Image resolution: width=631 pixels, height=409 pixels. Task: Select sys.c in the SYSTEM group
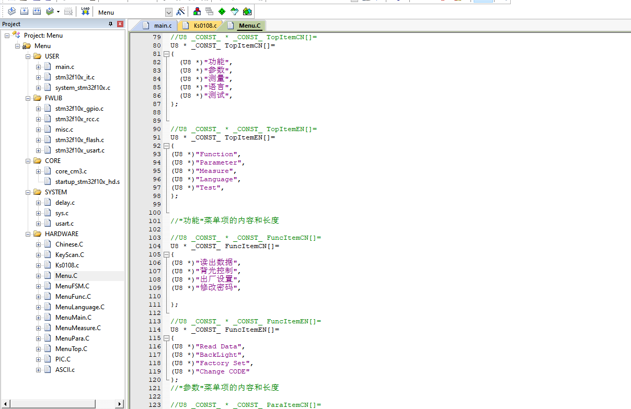tap(62, 213)
